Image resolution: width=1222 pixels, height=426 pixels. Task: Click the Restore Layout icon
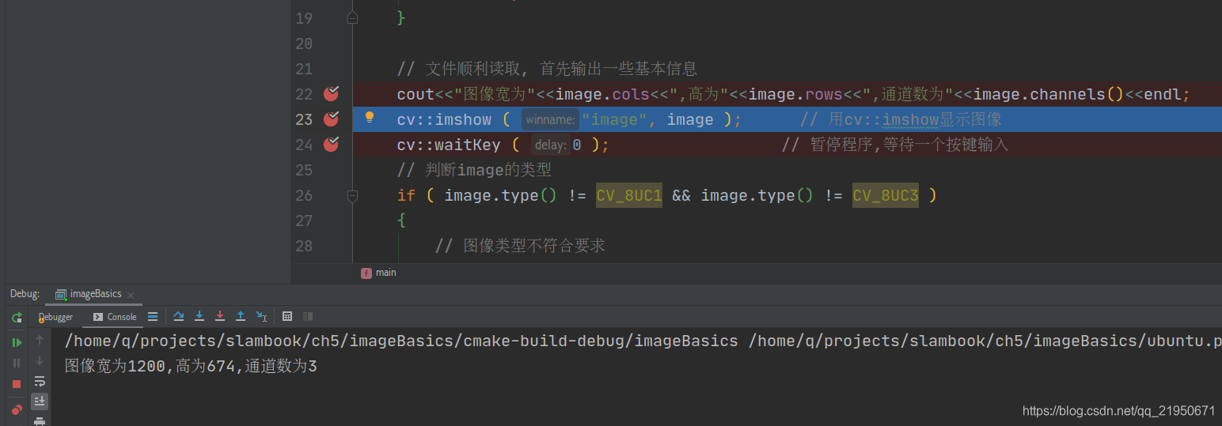pos(308,316)
